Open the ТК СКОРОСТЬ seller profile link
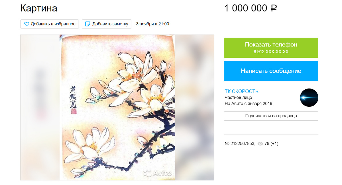342x185 pixels. 242,91
